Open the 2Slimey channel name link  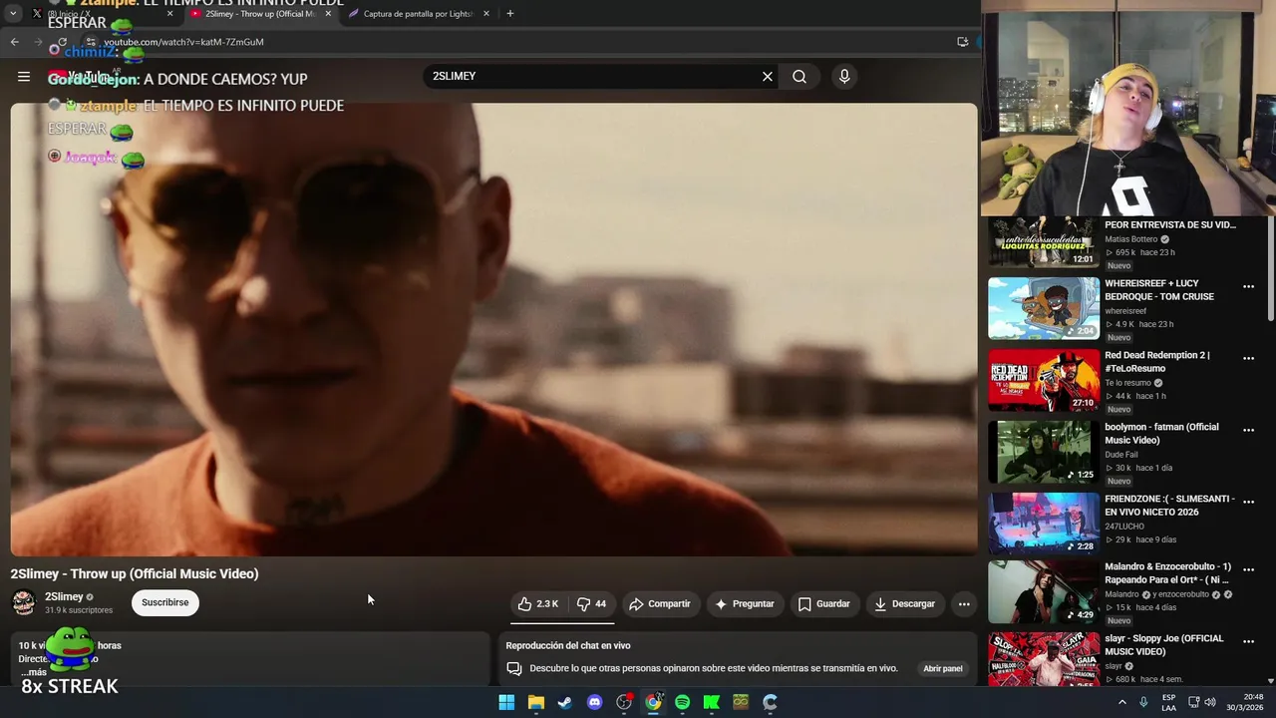(64, 597)
